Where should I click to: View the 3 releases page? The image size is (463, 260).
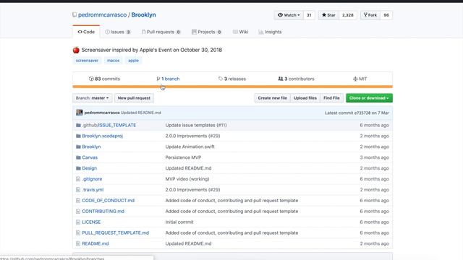tap(232, 79)
